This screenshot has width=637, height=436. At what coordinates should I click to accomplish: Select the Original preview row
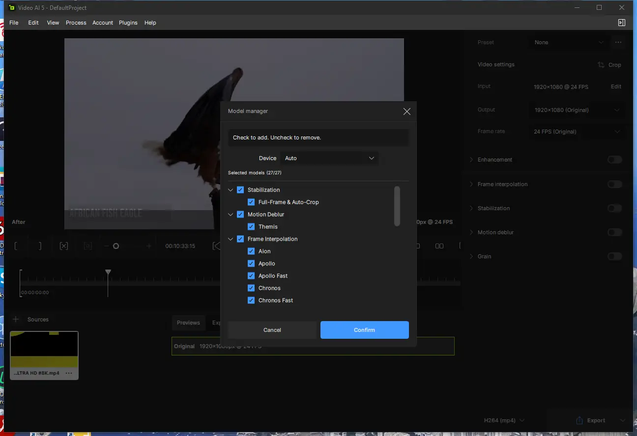point(313,346)
